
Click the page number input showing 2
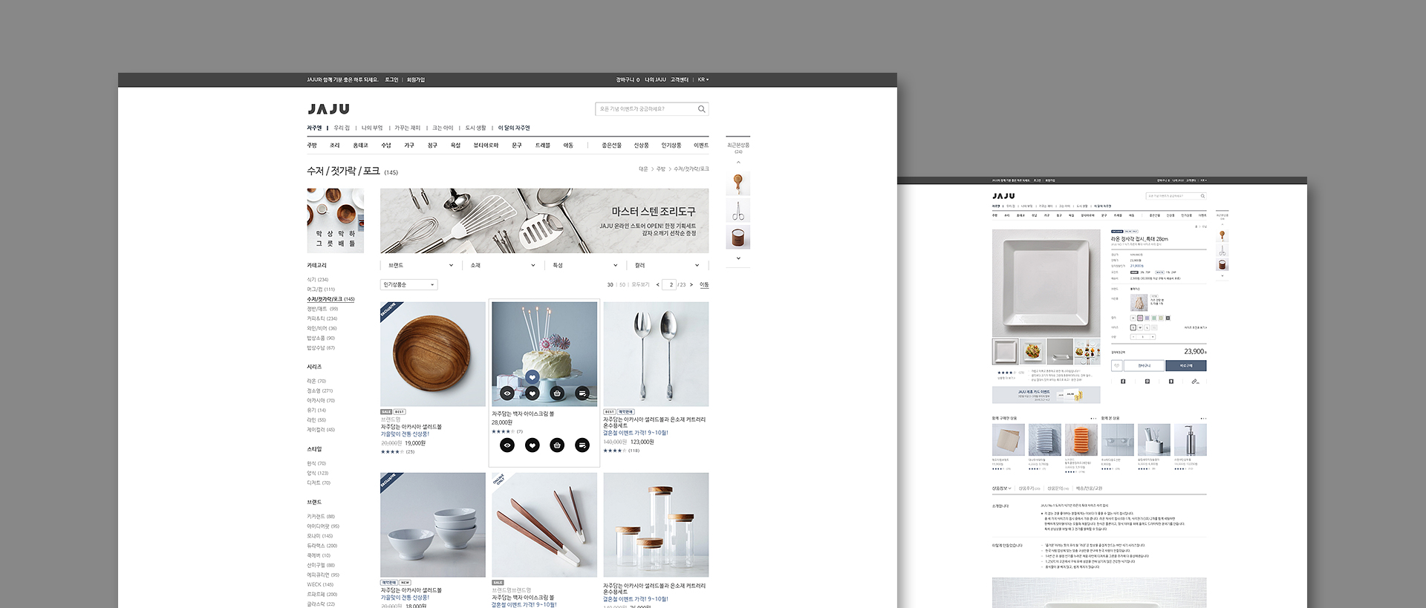pyautogui.click(x=669, y=284)
